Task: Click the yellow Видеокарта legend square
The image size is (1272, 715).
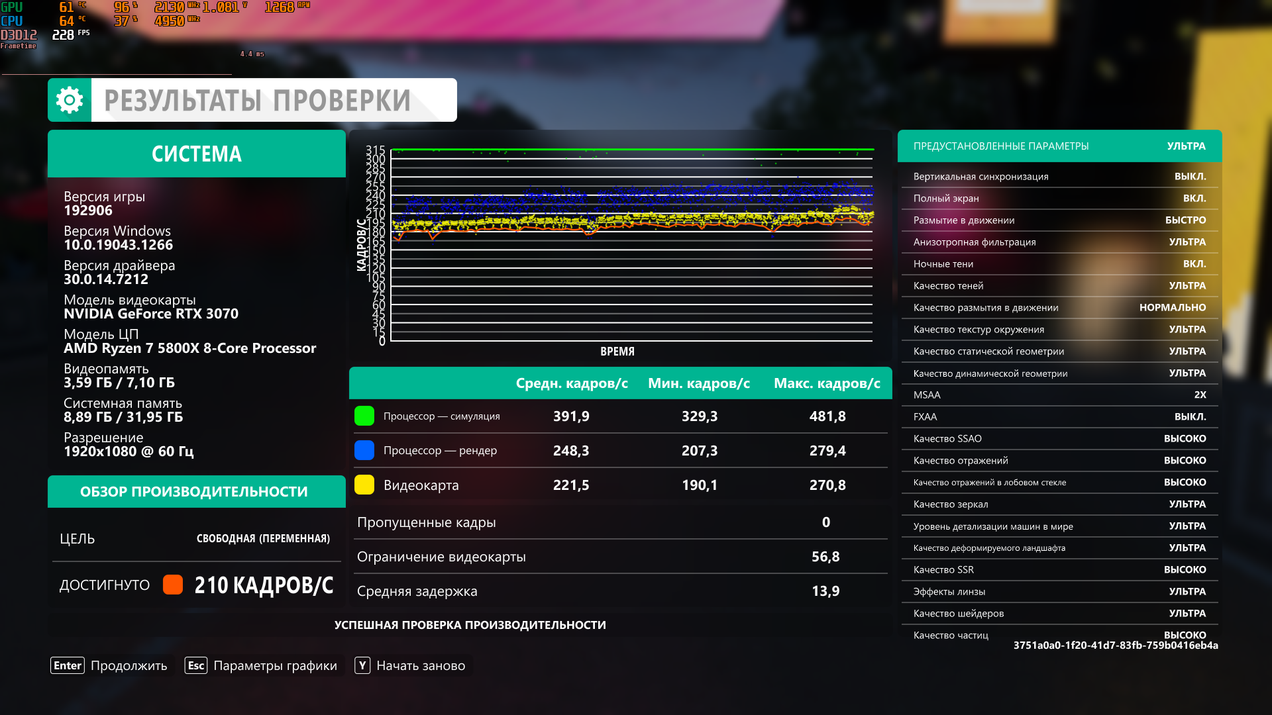Action: [x=364, y=485]
